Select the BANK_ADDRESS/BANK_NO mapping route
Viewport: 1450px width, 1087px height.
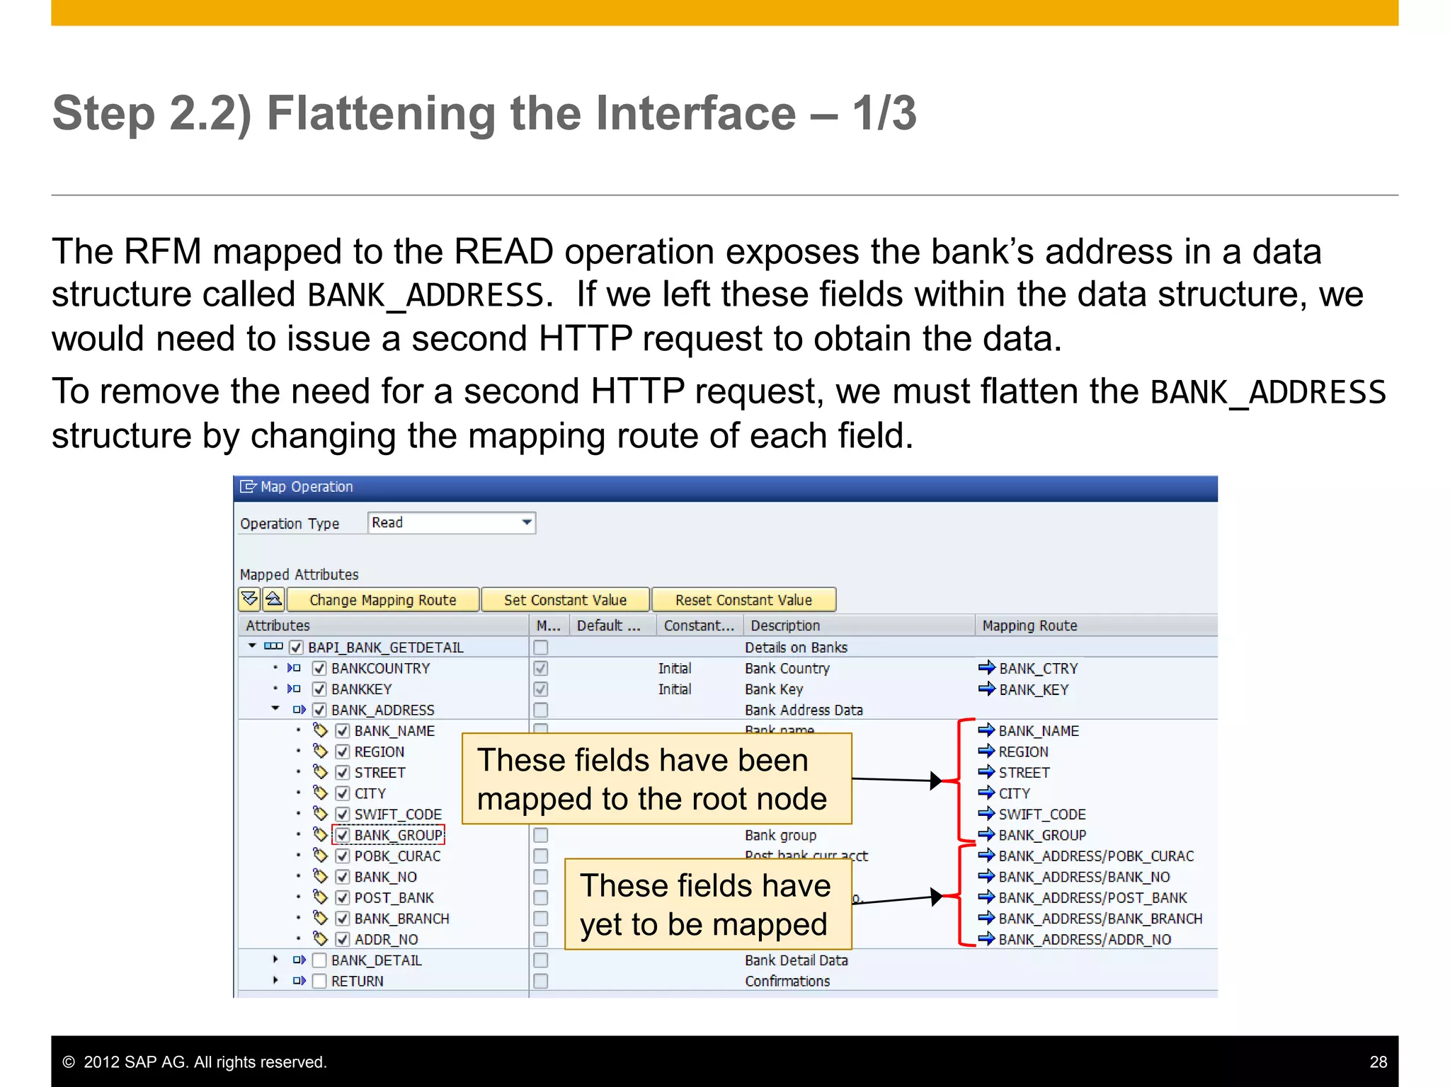[x=1084, y=877]
